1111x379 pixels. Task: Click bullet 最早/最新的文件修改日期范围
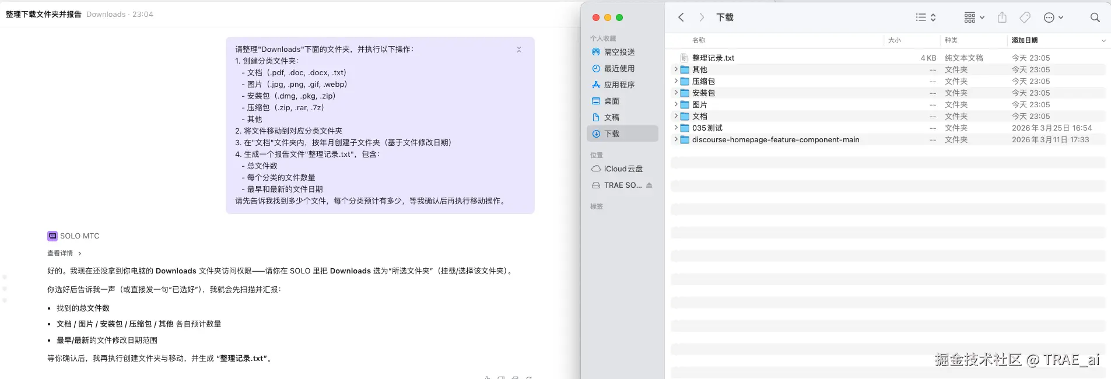(107, 340)
